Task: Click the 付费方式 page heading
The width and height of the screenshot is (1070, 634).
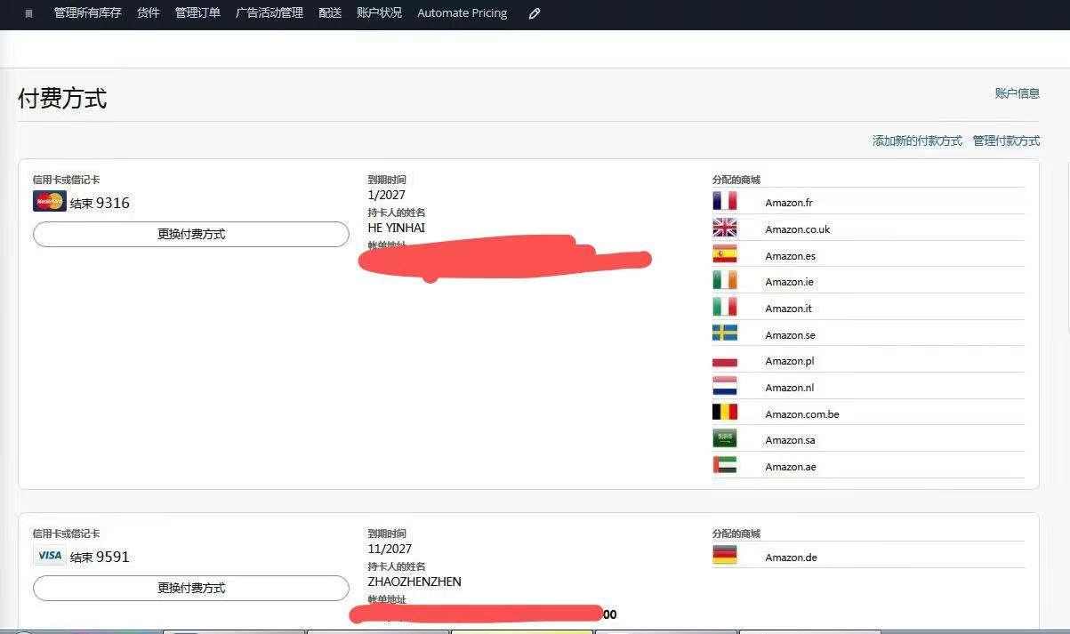Action: [62, 98]
